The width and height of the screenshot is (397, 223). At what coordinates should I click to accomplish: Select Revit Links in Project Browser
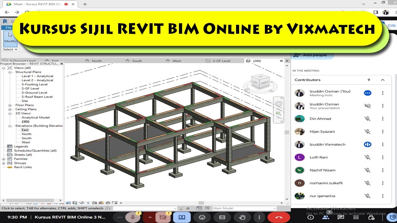pos(23,167)
